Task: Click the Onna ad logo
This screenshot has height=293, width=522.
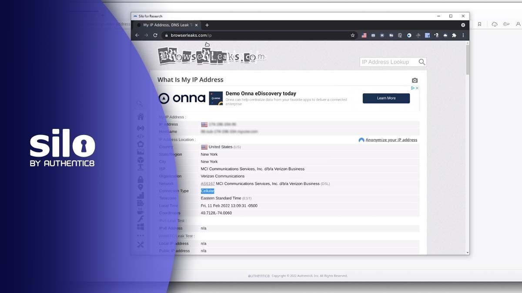Action: tap(182, 98)
